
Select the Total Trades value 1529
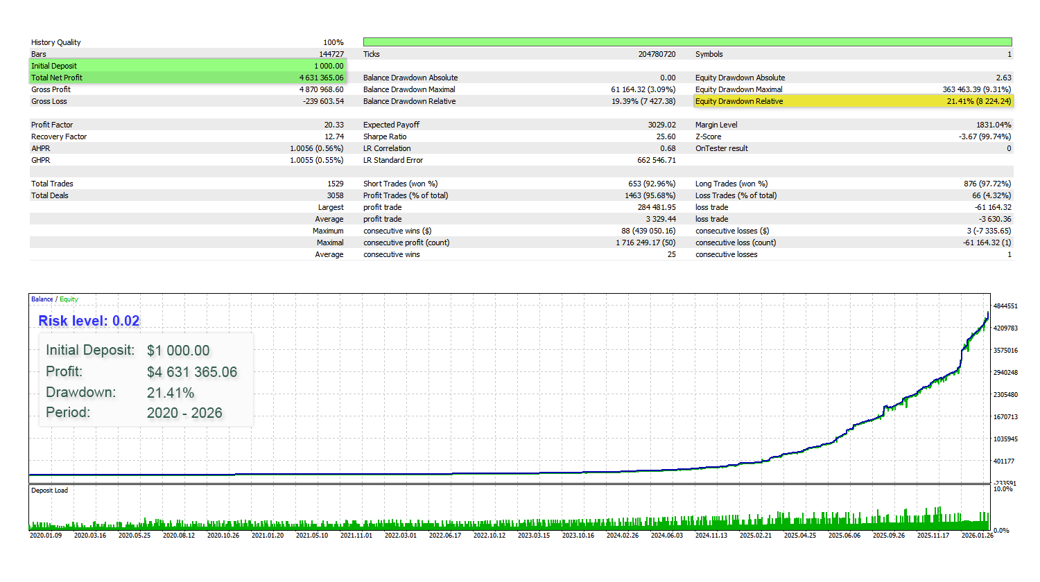(x=335, y=184)
